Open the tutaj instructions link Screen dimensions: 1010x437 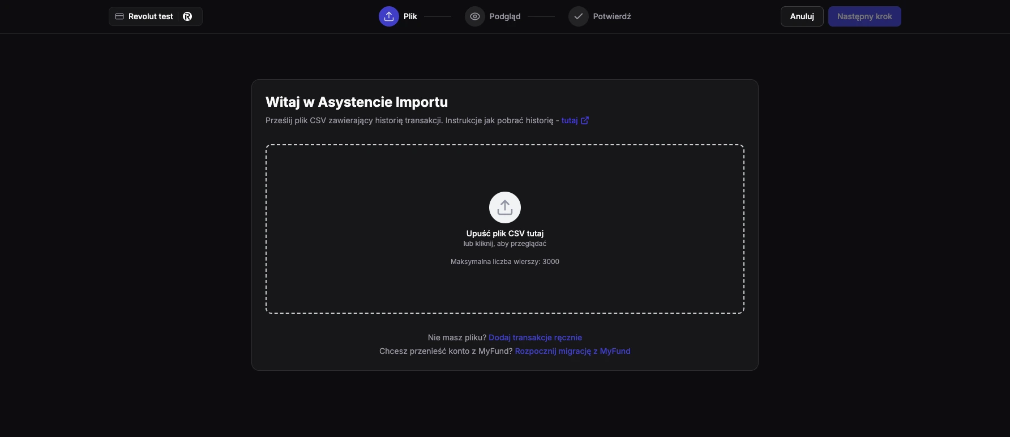tap(569, 120)
